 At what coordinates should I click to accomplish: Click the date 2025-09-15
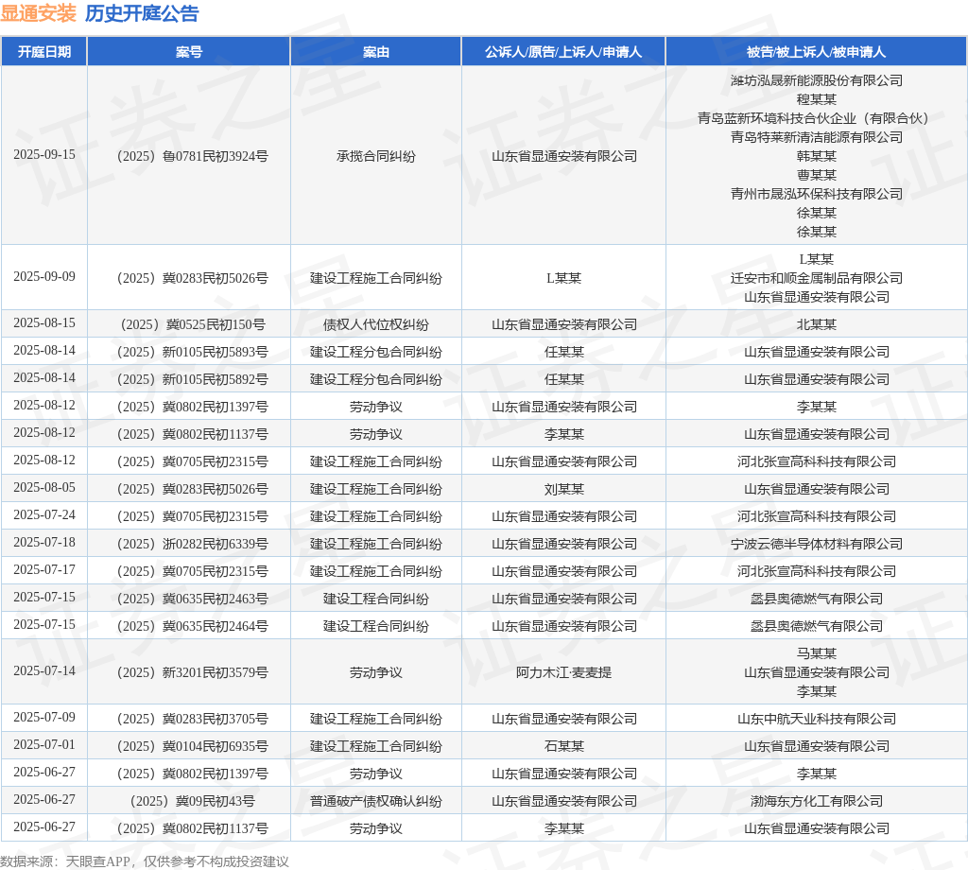[44, 154]
